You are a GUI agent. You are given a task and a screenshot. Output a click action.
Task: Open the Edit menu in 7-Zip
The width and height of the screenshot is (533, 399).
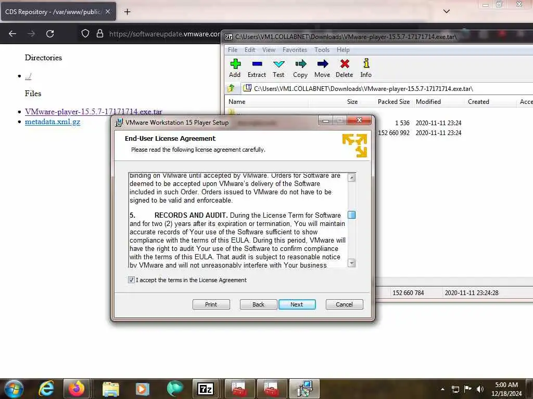[250, 50]
